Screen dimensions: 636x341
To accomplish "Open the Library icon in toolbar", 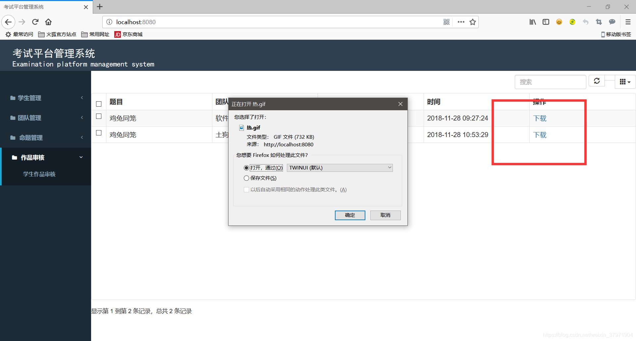I will (x=533, y=22).
